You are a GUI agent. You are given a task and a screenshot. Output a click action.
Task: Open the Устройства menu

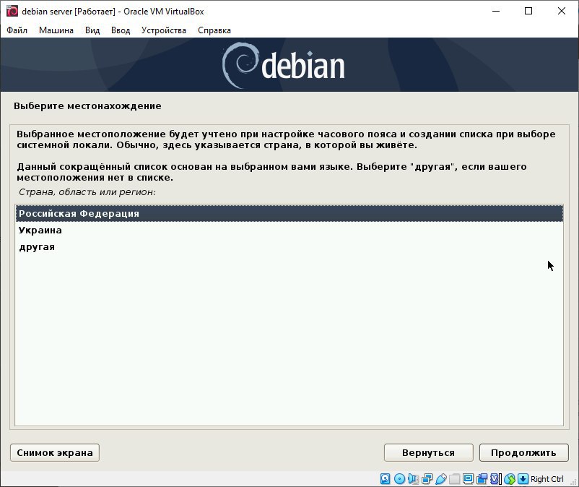[164, 30]
